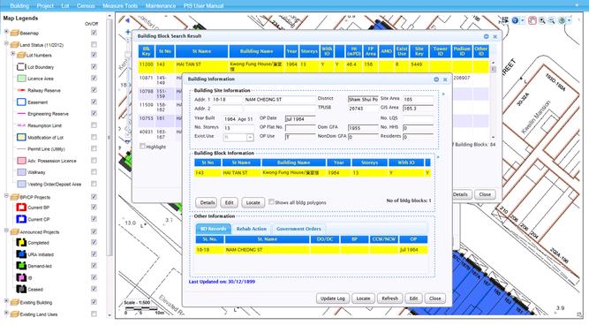Click Details button under Building Block Information
Screen dimensions: 589x325
[207, 202]
